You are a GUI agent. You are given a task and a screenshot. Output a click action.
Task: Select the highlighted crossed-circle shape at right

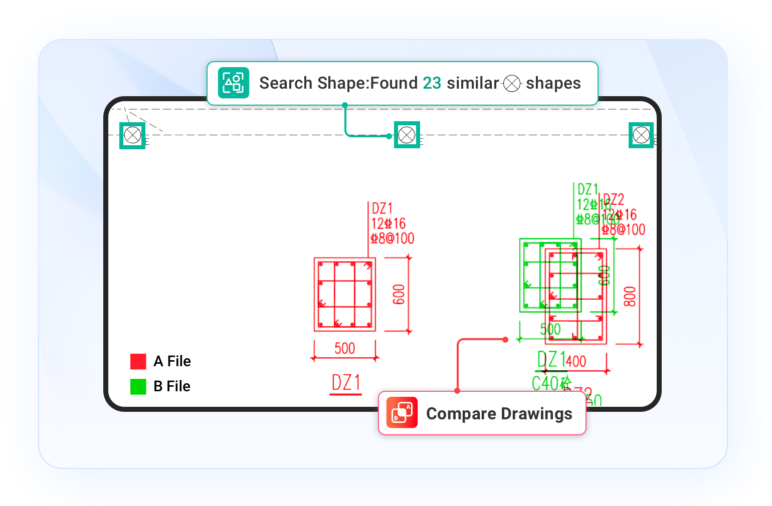point(641,135)
